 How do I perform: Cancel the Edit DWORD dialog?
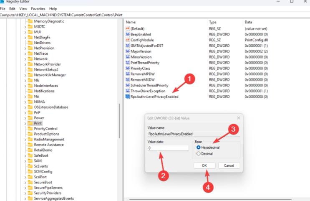[229, 165]
